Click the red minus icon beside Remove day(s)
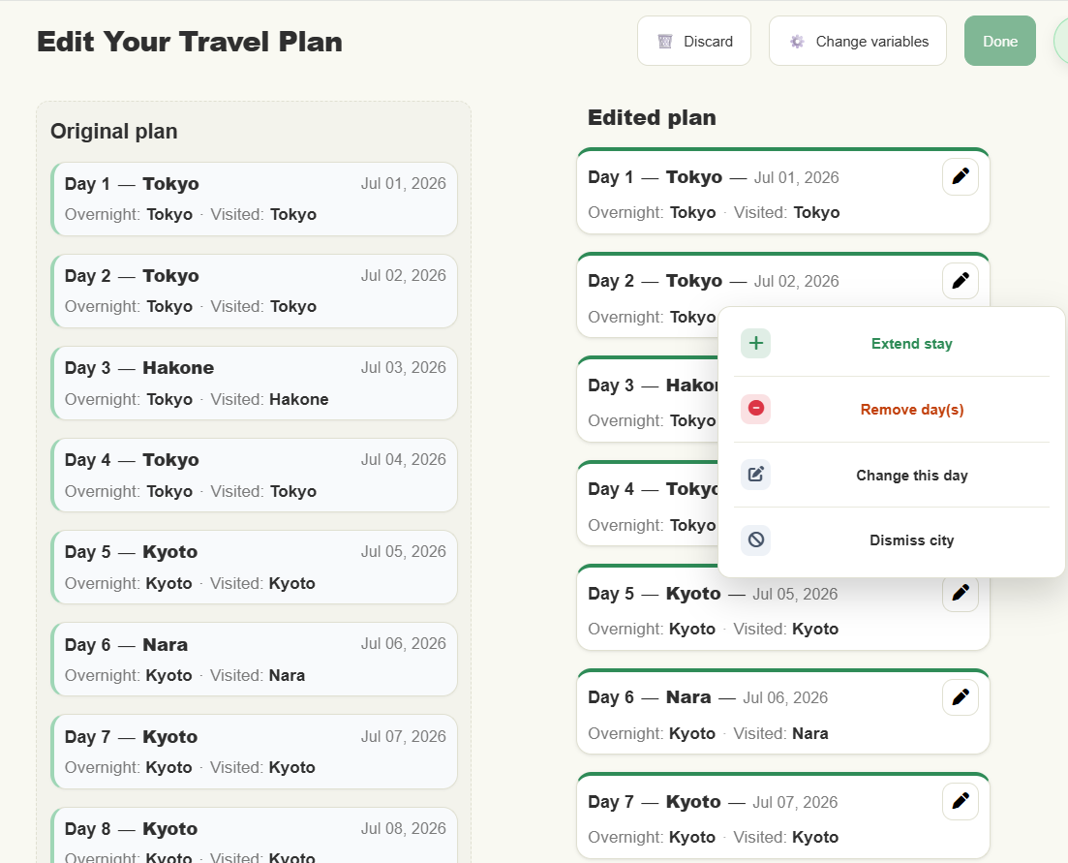Image resolution: width=1068 pixels, height=863 pixels. (755, 409)
